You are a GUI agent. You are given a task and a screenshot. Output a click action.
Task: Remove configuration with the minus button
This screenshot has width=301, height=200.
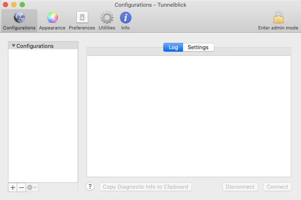click(x=21, y=187)
